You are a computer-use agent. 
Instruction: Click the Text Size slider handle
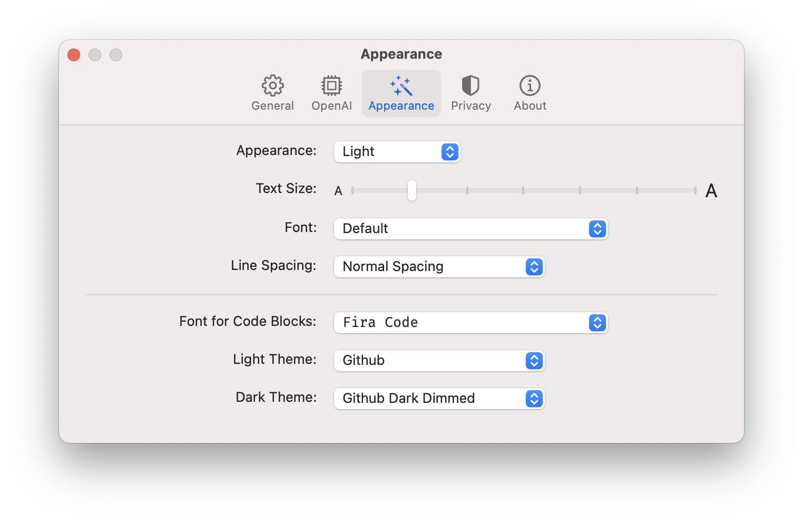412,190
